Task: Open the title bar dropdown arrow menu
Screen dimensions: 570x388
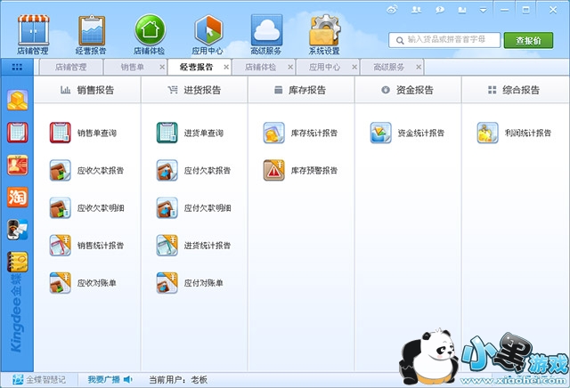Action: tap(483, 10)
